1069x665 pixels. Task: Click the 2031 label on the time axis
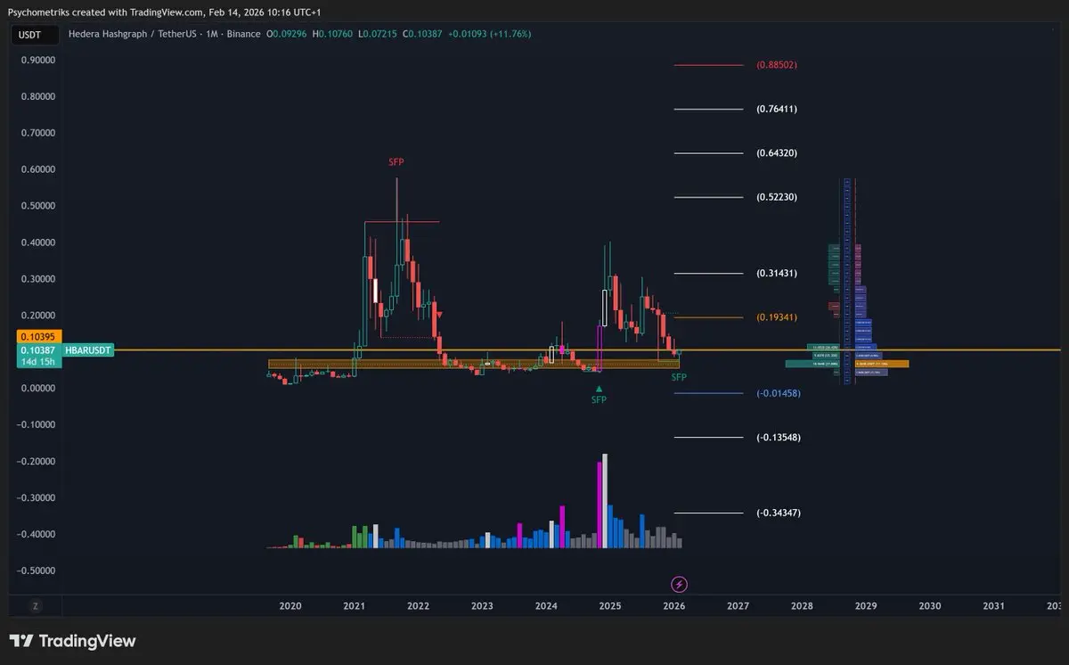coord(993,606)
